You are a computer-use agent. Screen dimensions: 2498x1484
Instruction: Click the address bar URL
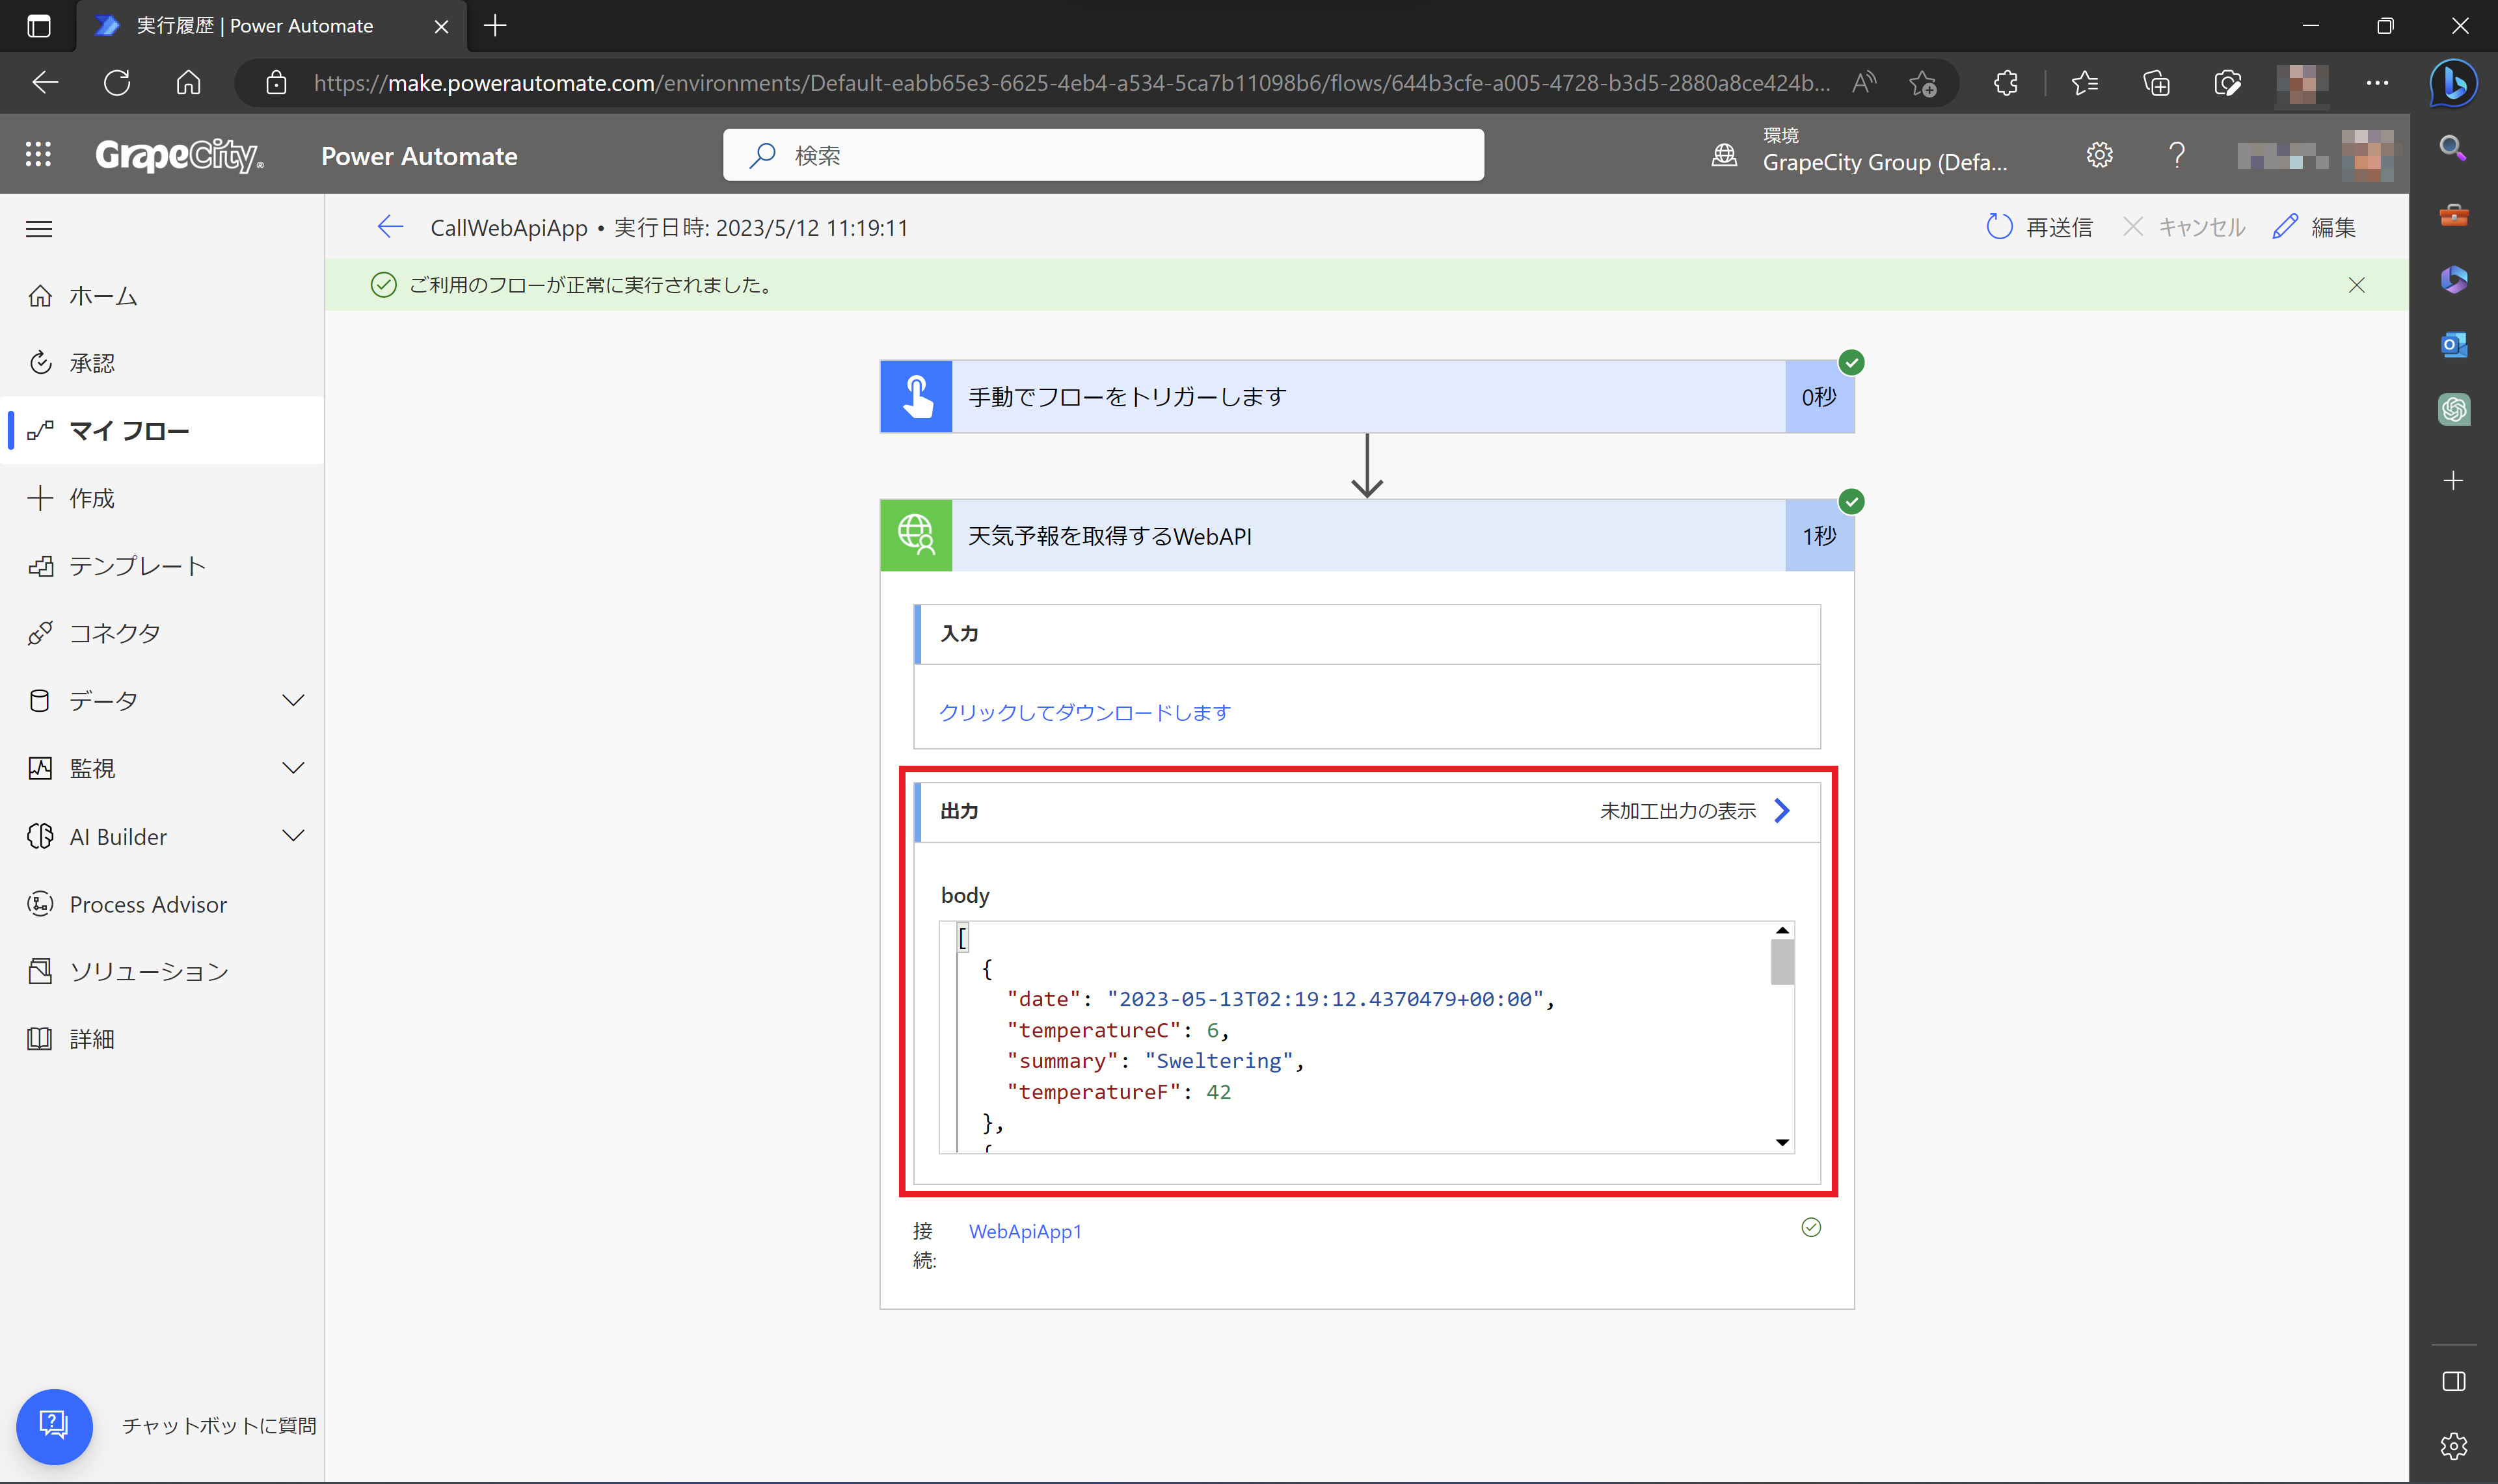click(1071, 83)
